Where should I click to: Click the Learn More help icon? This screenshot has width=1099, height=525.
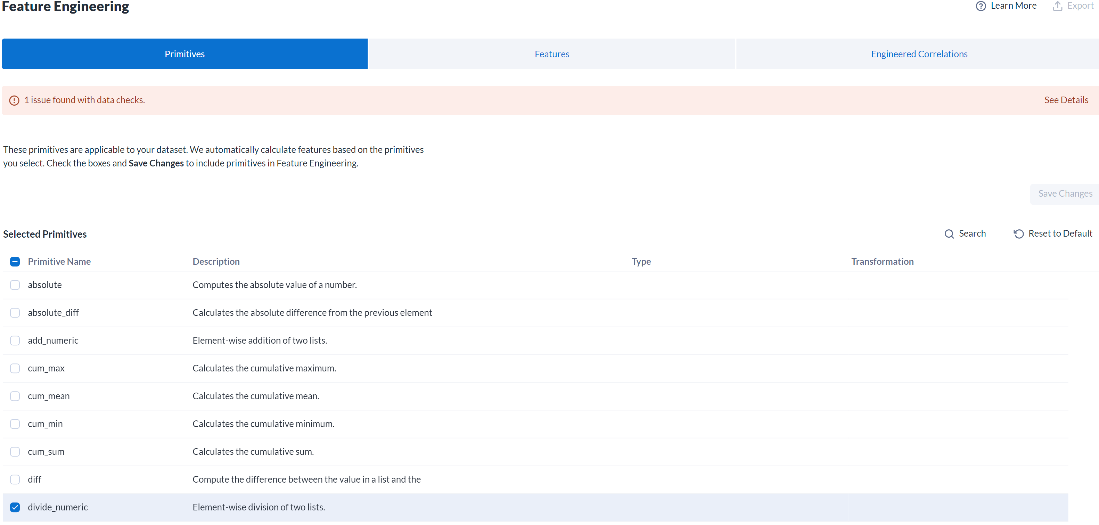[981, 6]
